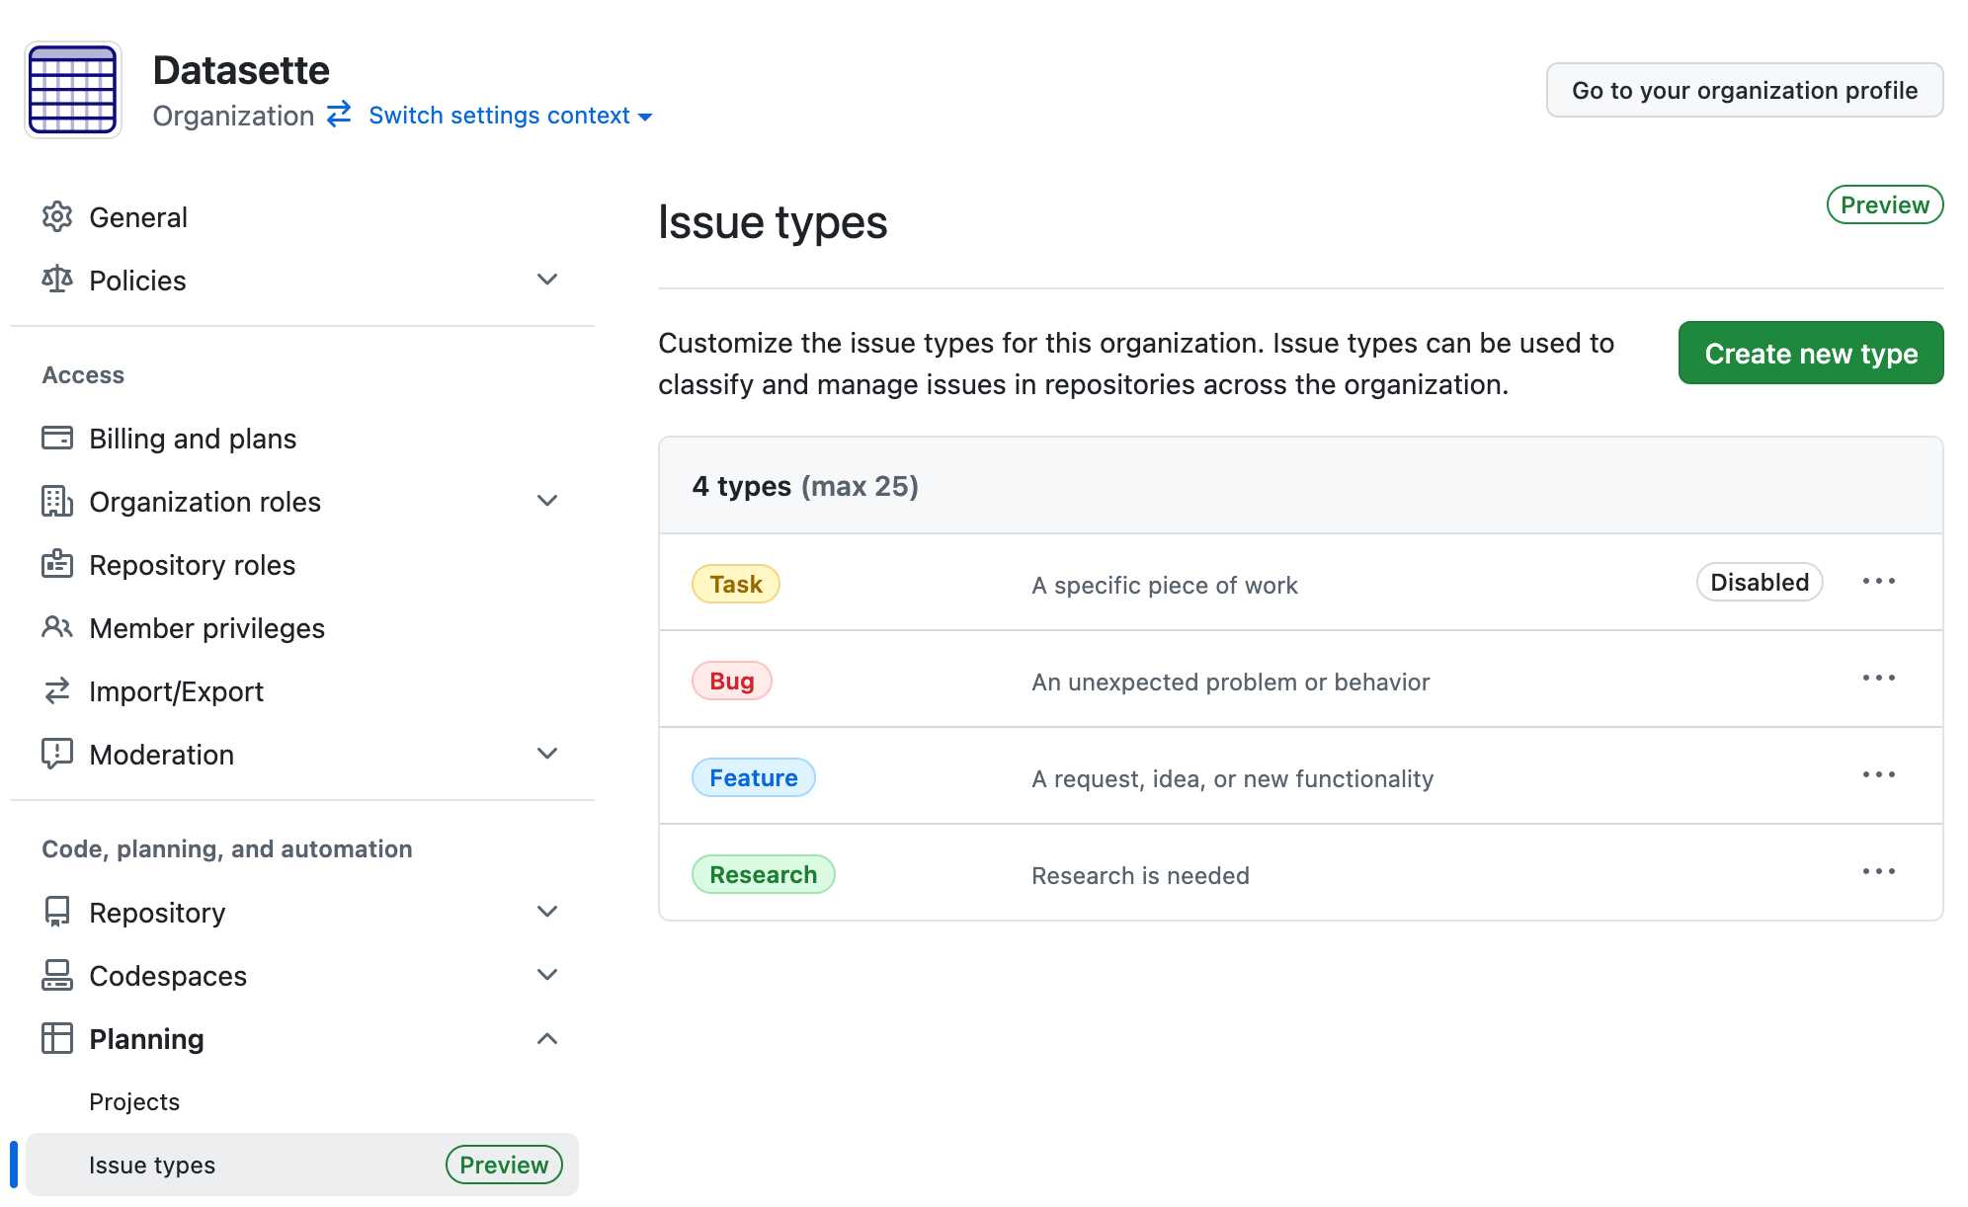This screenshot has height=1207, width=1968.
Task: Expand the Codespaces section chevron
Action: (547, 975)
